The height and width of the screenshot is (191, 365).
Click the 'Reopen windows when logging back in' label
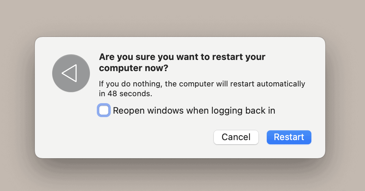click(x=194, y=110)
